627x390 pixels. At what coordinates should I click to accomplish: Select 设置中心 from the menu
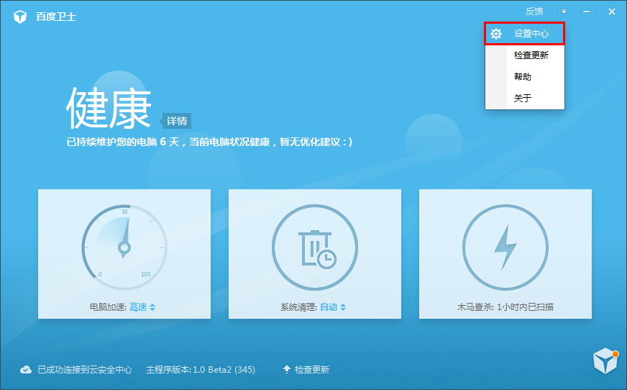click(524, 34)
